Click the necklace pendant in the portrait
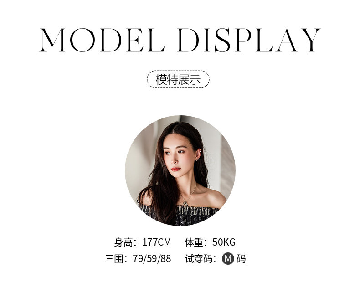Viewport: 360px width, 283px height. pyautogui.click(x=185, y=203)
